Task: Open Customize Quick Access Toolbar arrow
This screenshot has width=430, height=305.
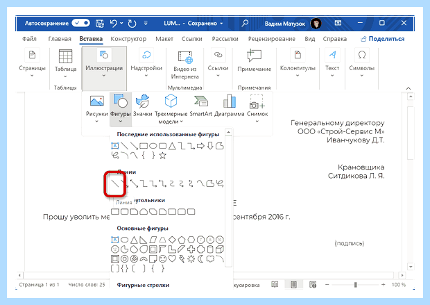Action: coord(146,24)
